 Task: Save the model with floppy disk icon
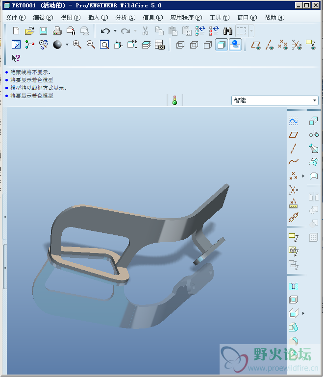coord(43,31)
